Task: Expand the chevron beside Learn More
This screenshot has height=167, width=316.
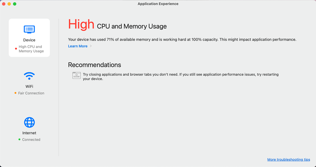Action: (x=91, y=46)
